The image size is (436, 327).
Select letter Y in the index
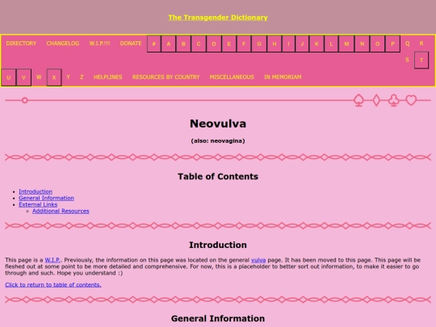pyautogui.click(x=68, y=77)
